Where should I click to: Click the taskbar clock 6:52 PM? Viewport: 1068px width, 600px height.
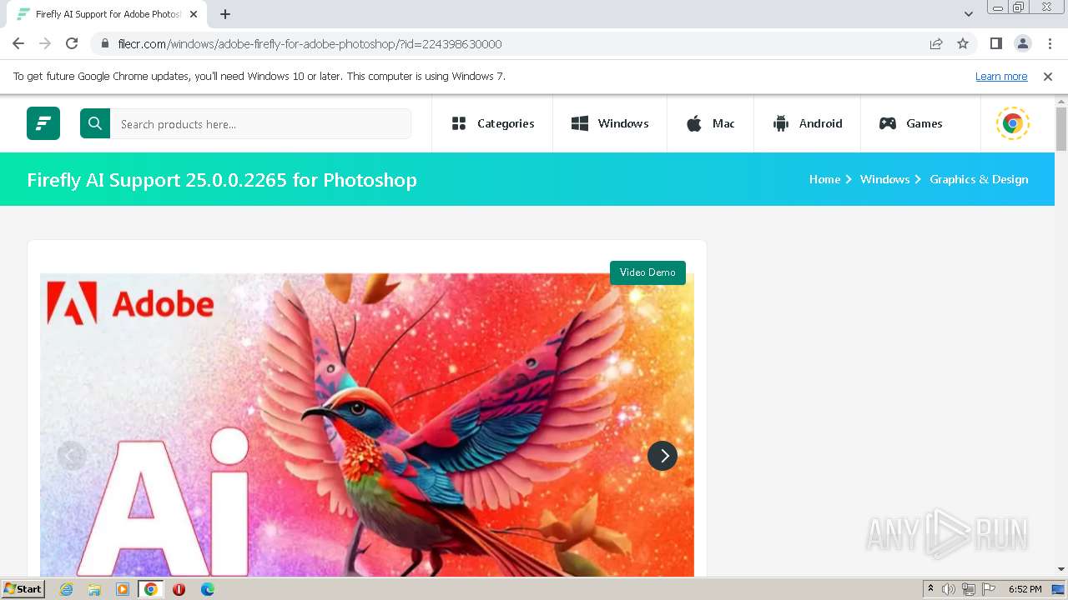point(1025,589)
